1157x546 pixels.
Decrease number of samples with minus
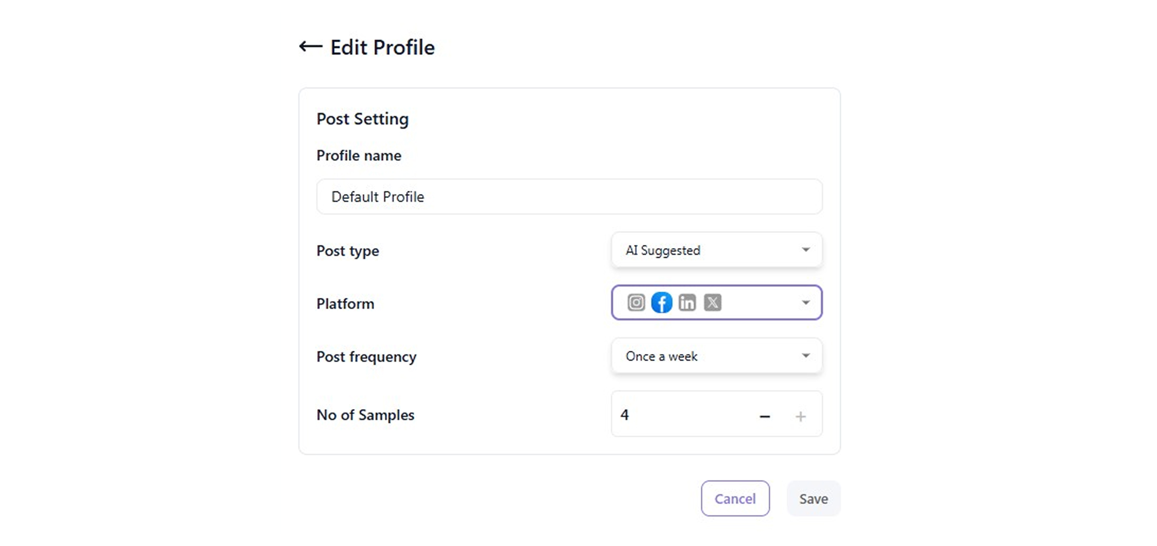coord(765,417)
